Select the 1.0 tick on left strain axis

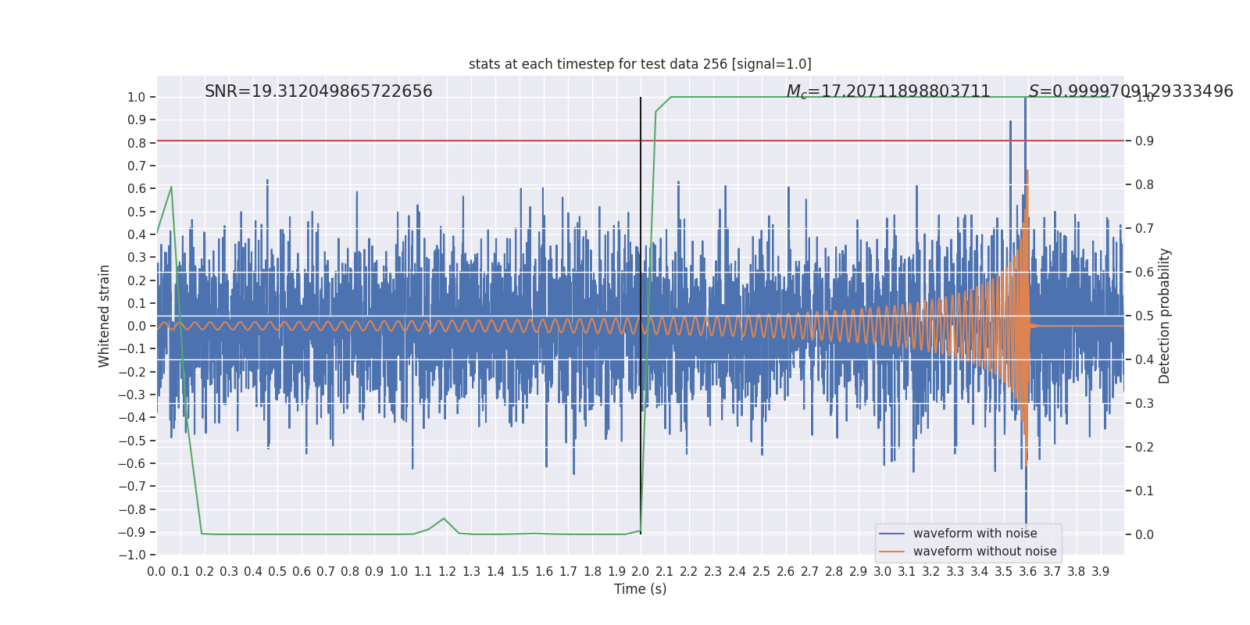(136, 98)
